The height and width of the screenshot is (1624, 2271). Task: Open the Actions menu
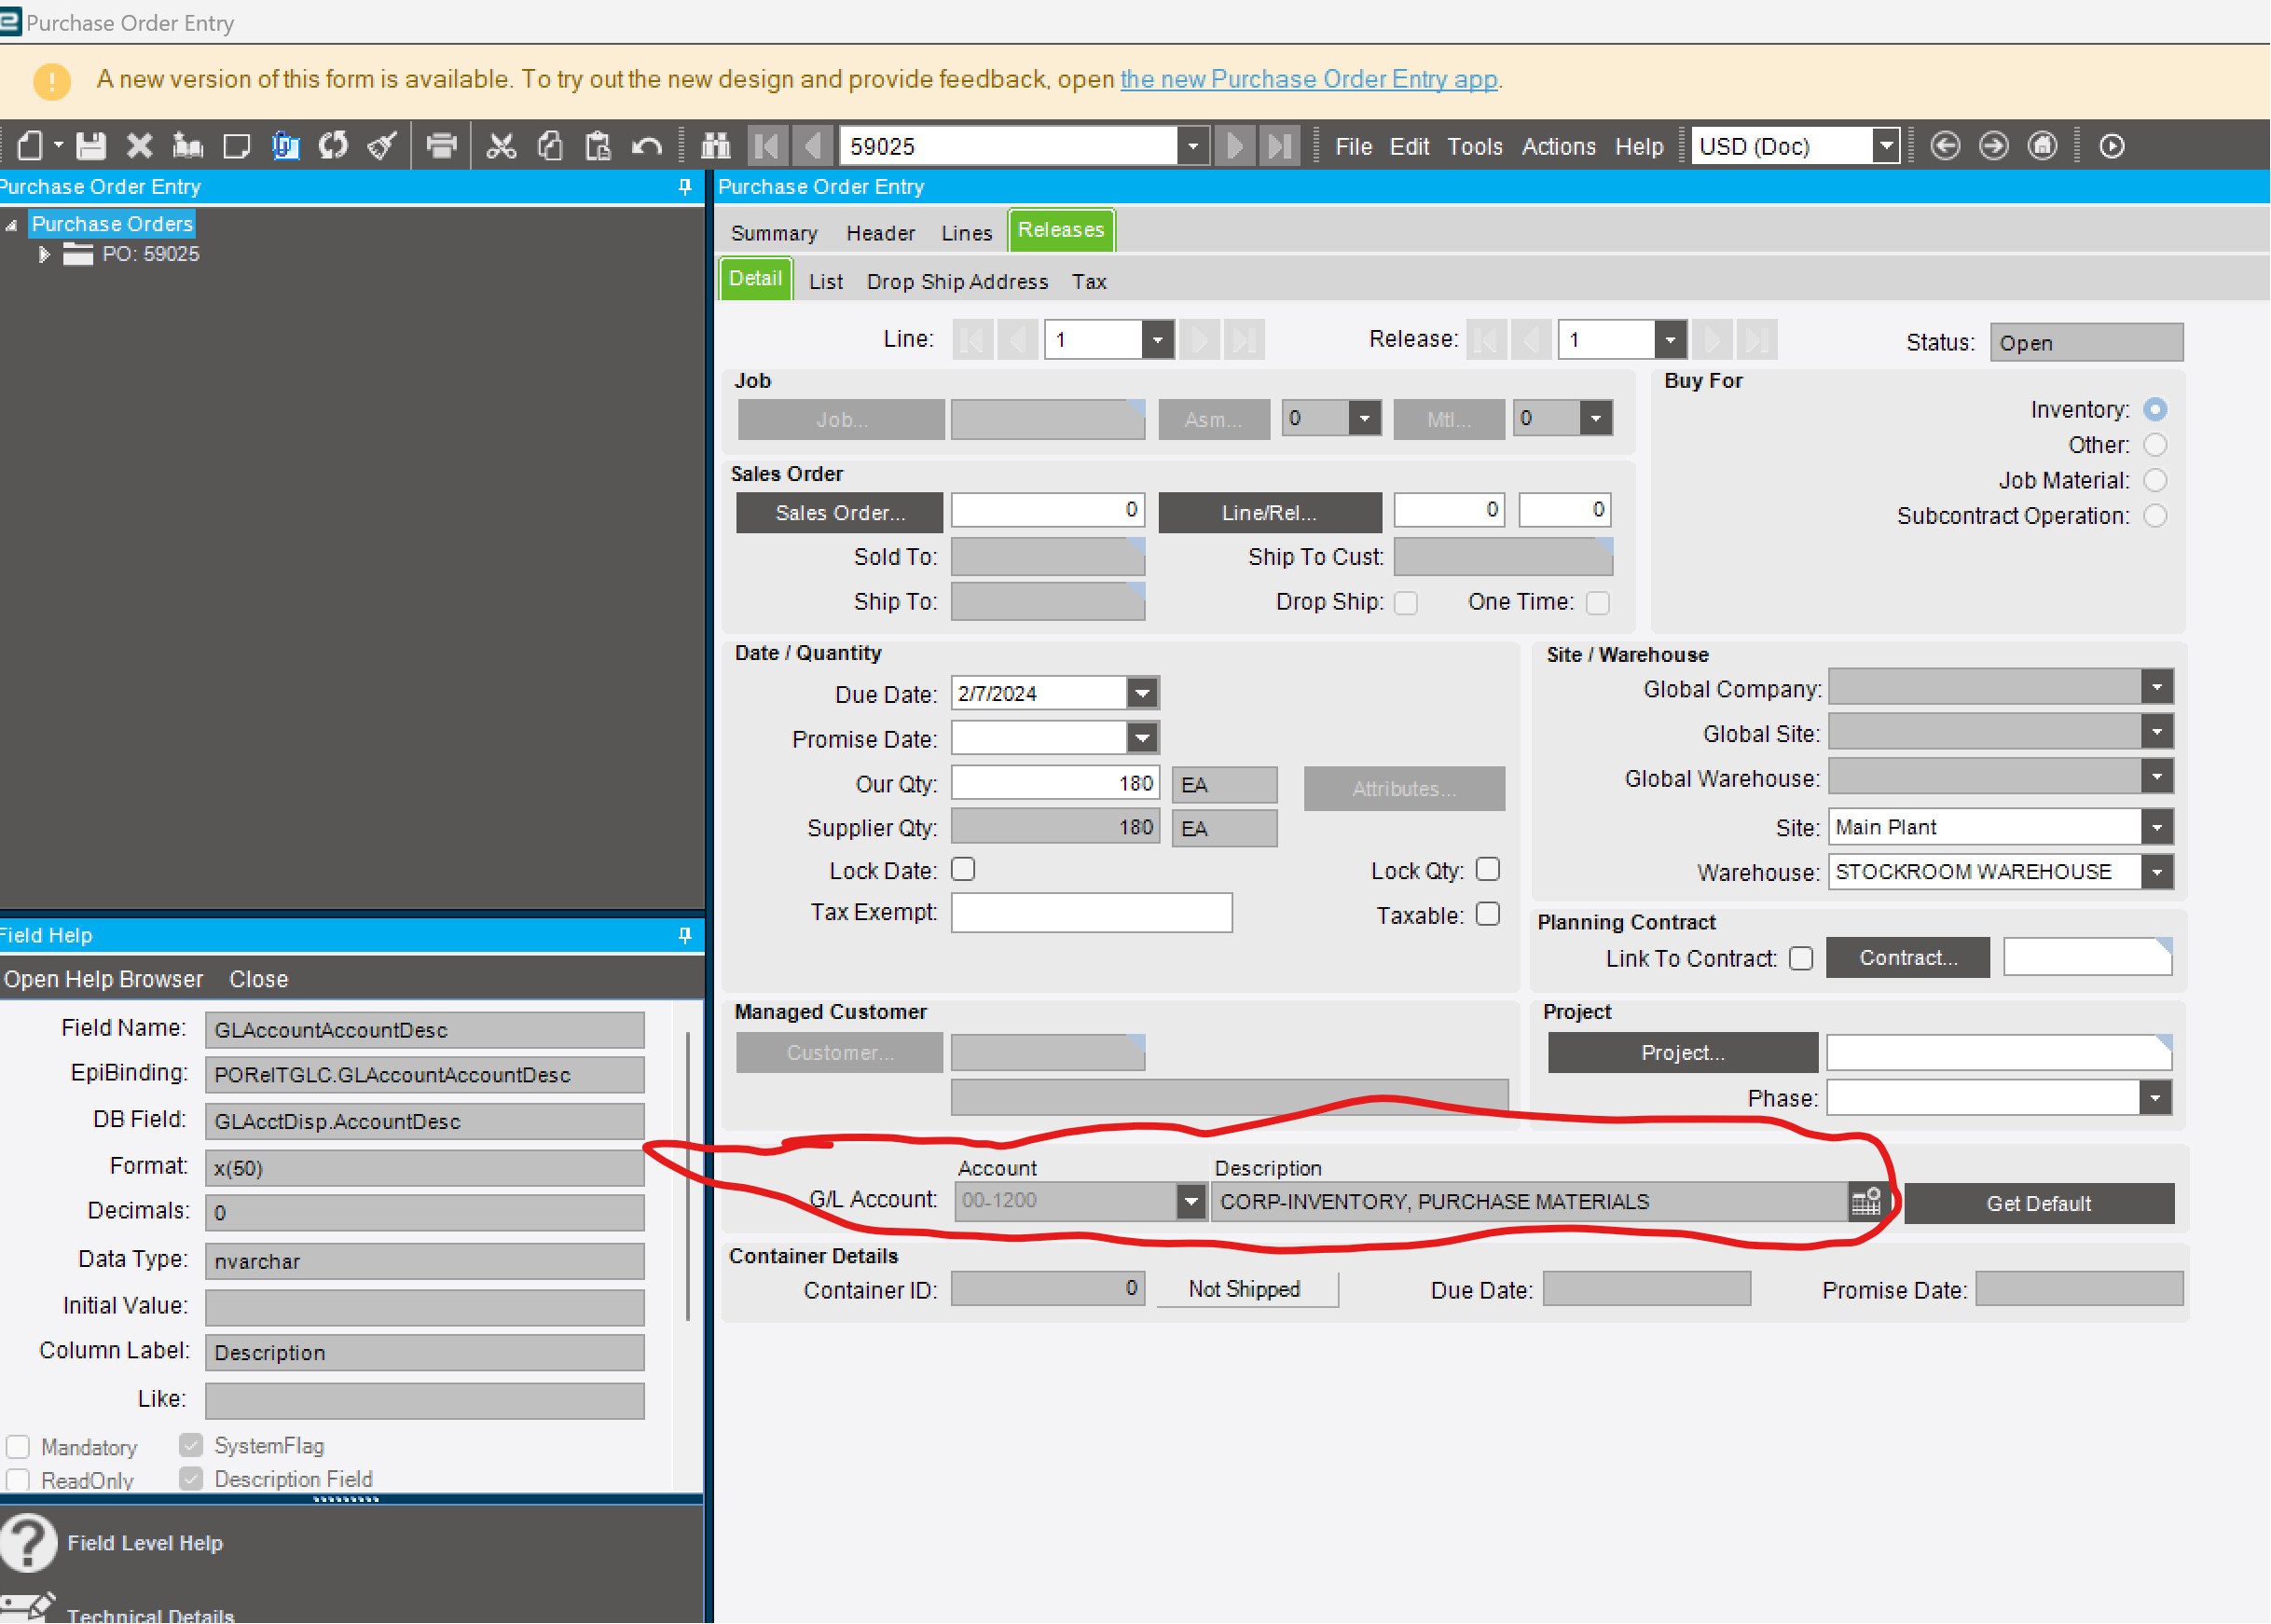point(1557,146)
